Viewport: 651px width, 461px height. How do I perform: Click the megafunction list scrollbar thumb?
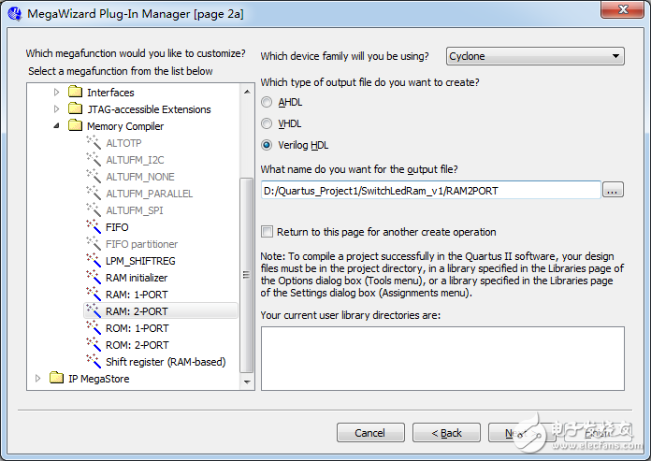(247, 275)
